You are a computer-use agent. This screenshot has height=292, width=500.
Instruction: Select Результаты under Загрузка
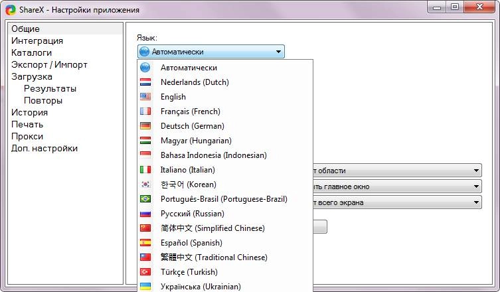tap(50, 89)
